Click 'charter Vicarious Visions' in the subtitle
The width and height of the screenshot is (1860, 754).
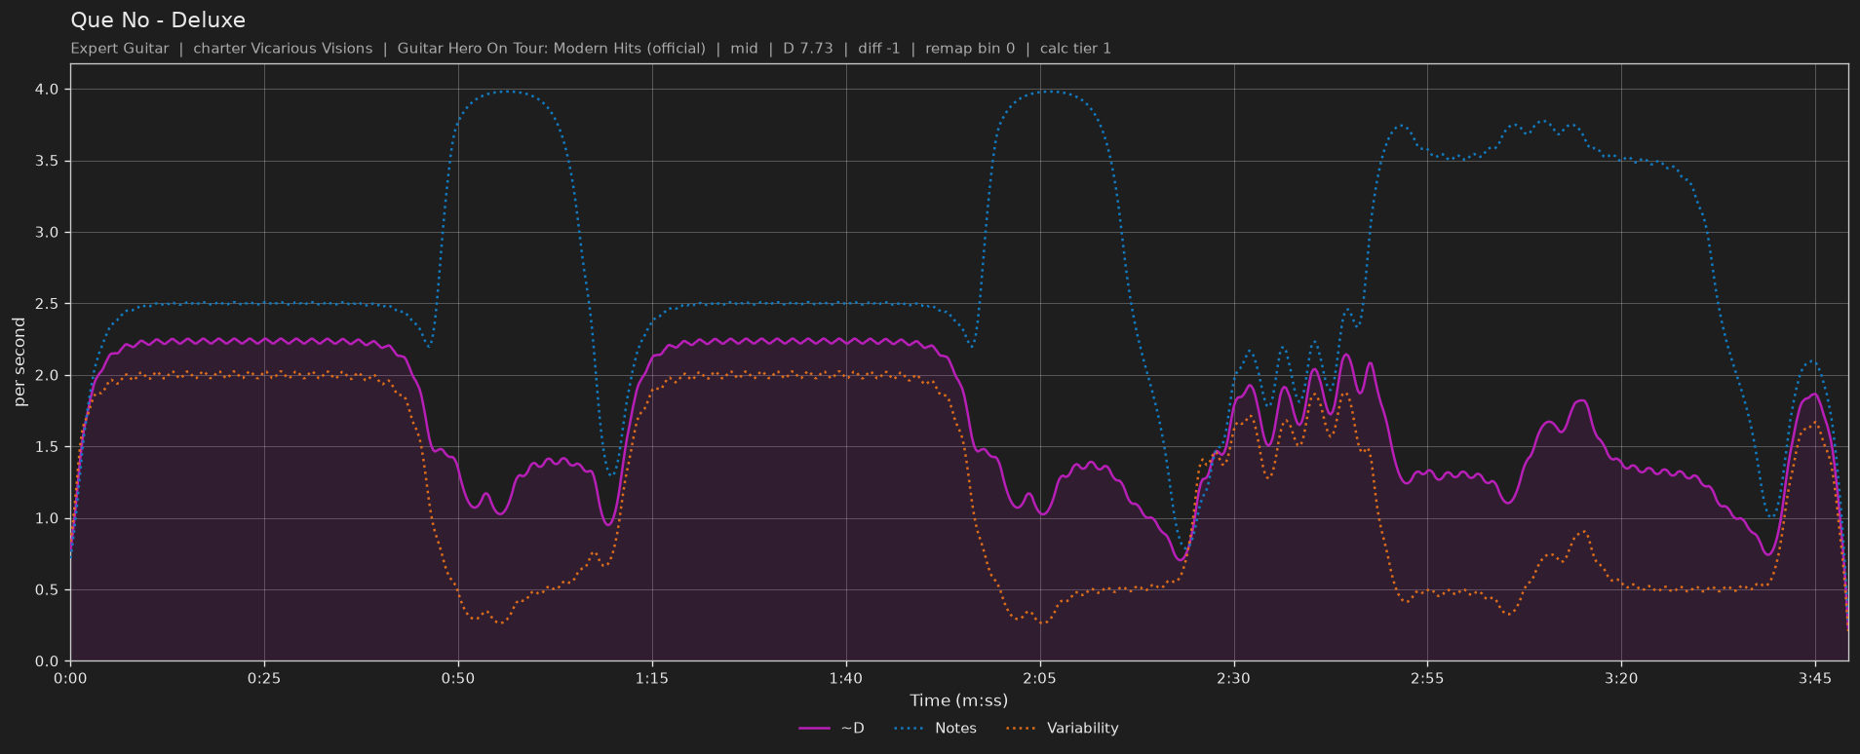coord(283,49)
